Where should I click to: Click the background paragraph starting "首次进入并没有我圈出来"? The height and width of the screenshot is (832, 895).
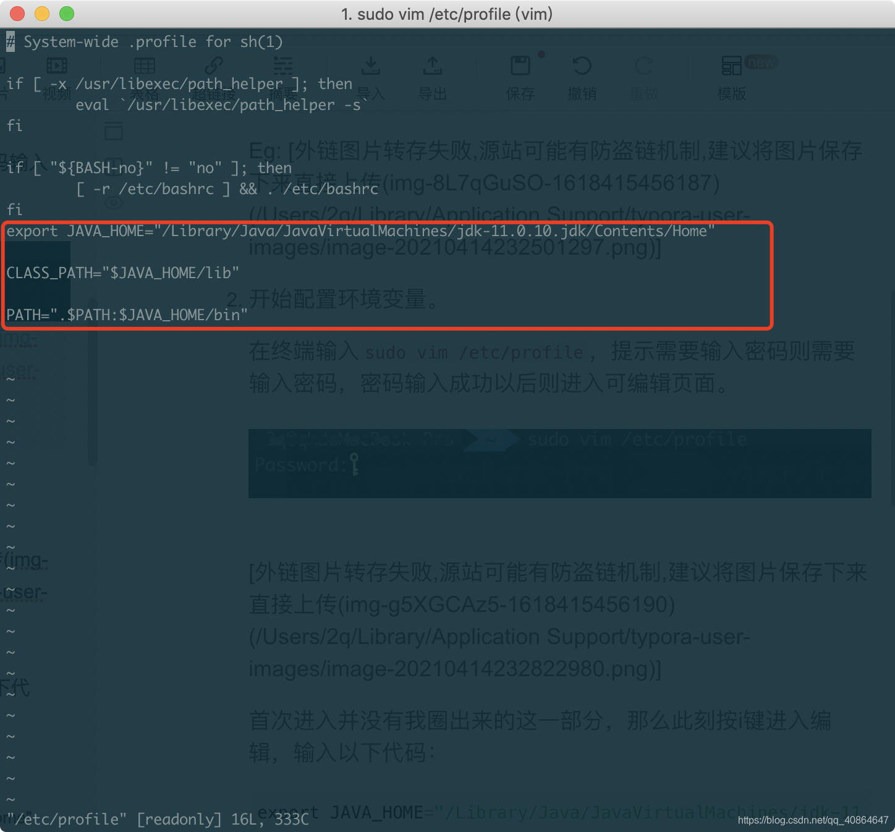coord(540,737)
